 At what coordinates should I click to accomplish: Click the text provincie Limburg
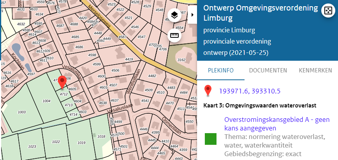coord(229,30)
